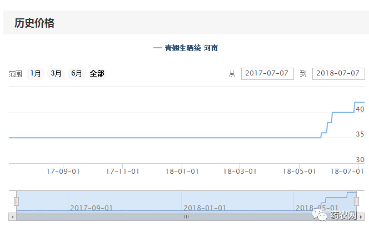Select the 全部 range button
The width and height of the screenshot is (369, 232).
point(97,74)
